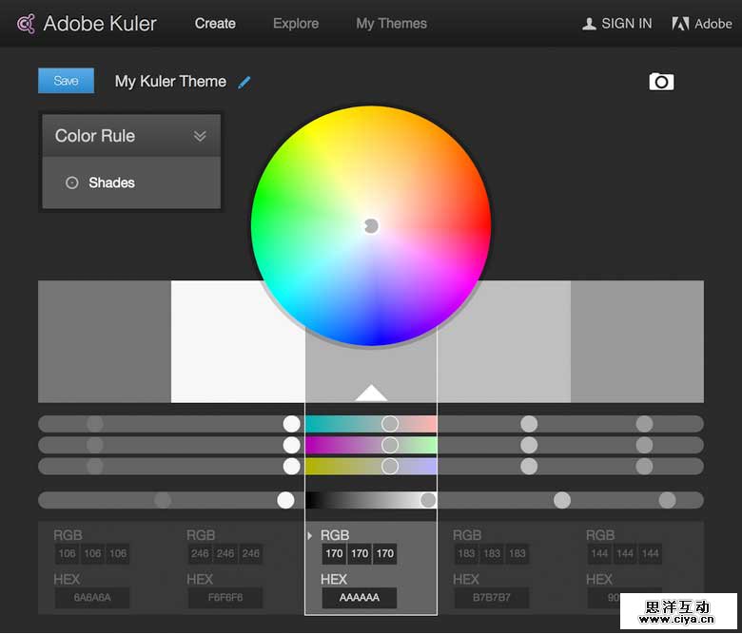Switch to the Explore tab

click(x=296, y=24)
